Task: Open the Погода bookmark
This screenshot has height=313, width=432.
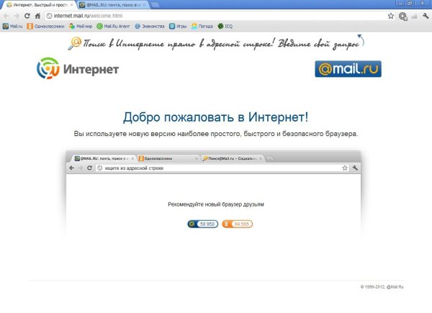Action: [202, 26]
